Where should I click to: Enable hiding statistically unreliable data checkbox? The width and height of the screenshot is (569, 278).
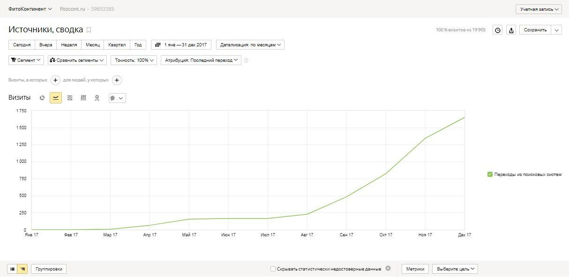point(273,269)
